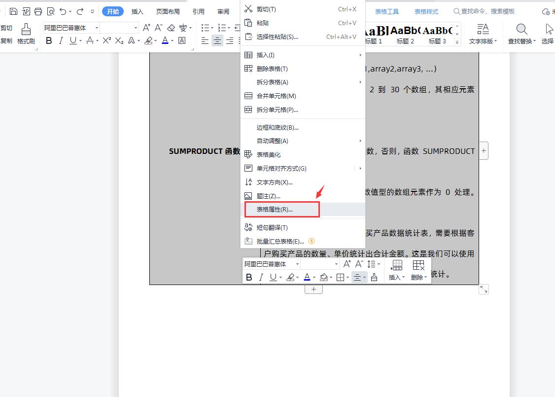Choose Table Properties (表格属性) in context menu
This screenshot has width=555, height=397.
tap(303, 210)
